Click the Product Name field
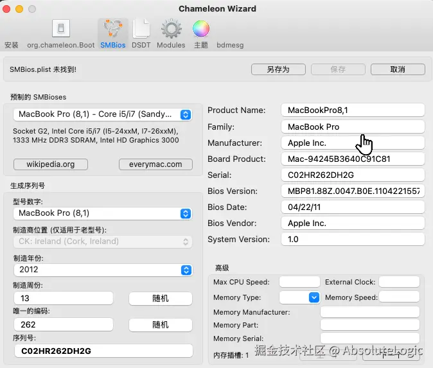 click(x=353, y=110)
